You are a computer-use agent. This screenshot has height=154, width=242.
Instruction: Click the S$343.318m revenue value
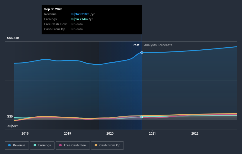pos(80,14)
